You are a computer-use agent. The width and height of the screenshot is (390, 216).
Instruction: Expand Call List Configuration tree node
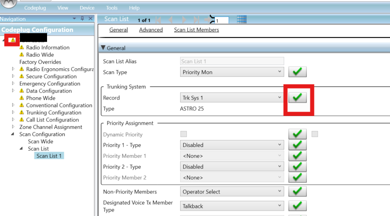click(13, 119)
